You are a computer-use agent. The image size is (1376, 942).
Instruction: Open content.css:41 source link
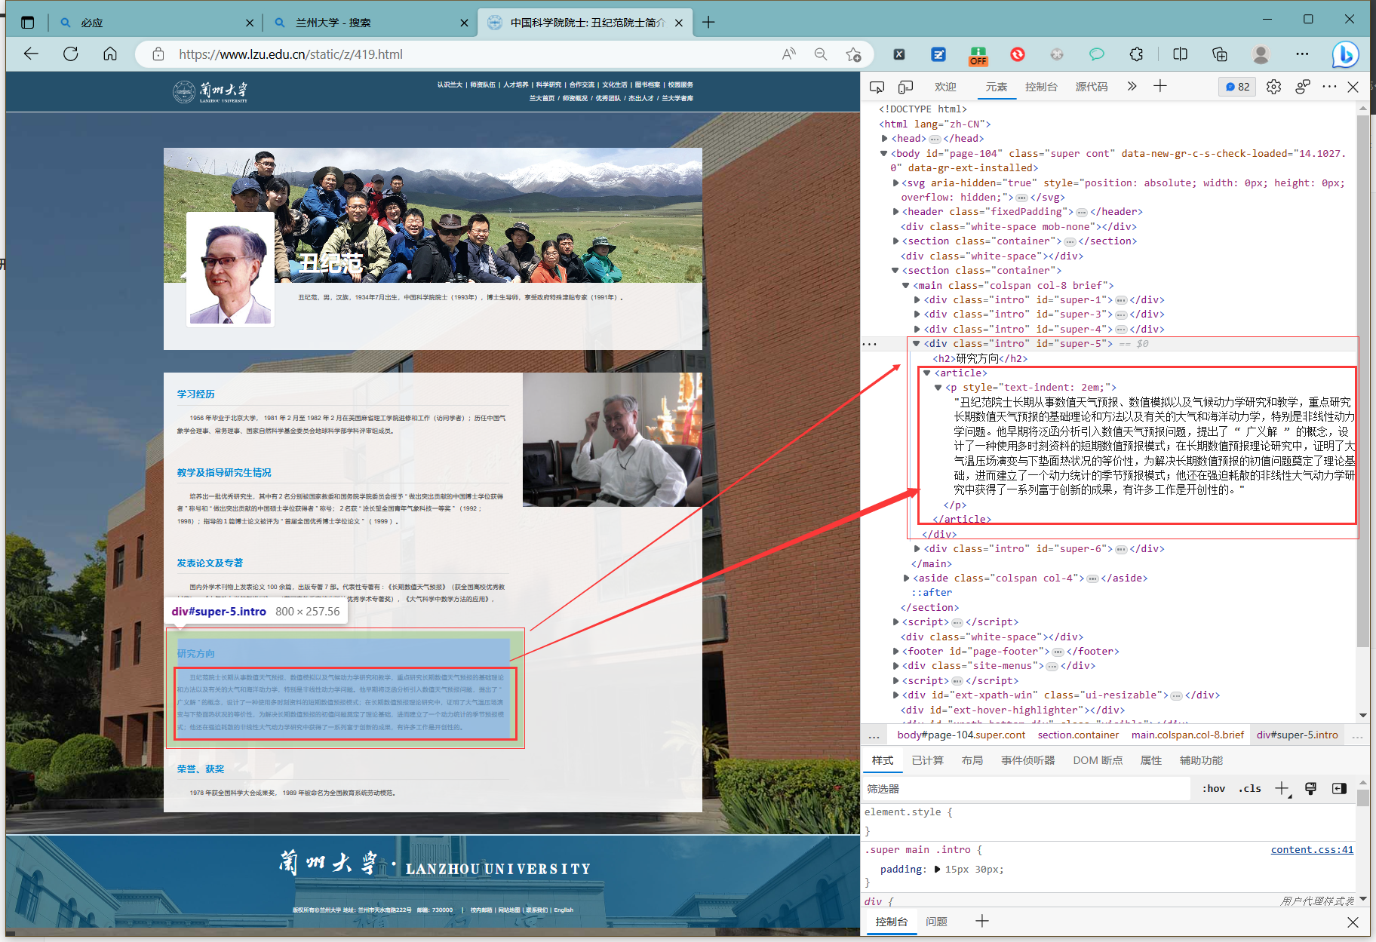[1312, 849]
